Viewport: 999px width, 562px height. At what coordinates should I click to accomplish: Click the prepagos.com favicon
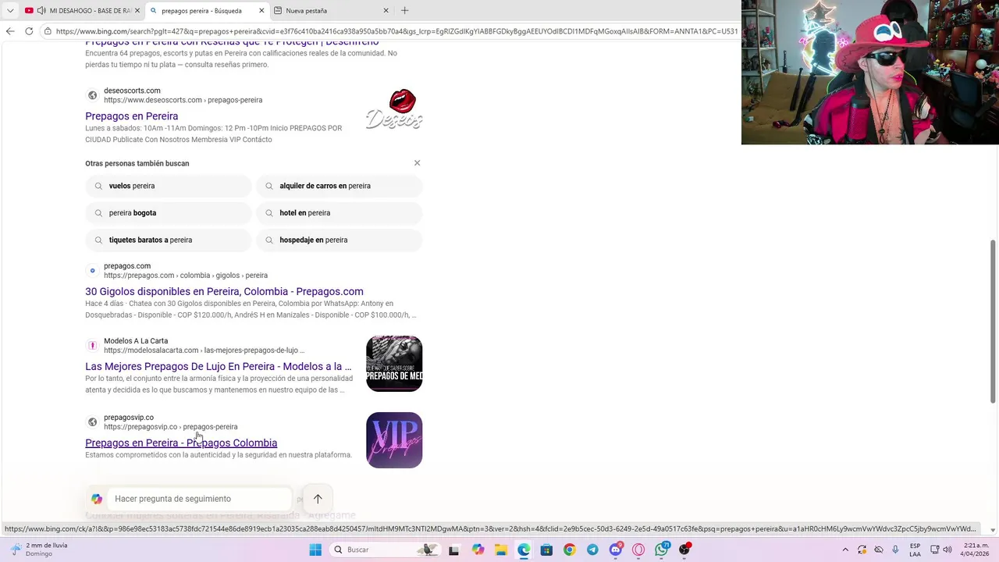coord(92,271)
